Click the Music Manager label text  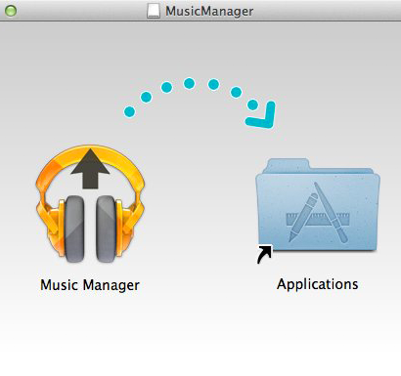(90, 285)
